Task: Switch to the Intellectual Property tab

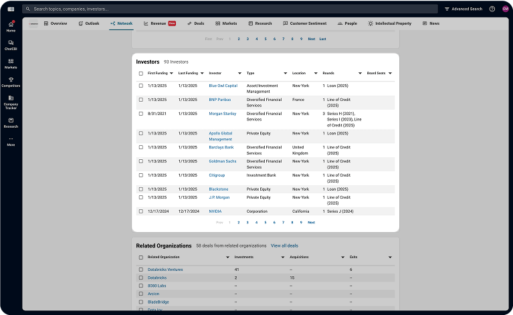Action: pos(389,23)
